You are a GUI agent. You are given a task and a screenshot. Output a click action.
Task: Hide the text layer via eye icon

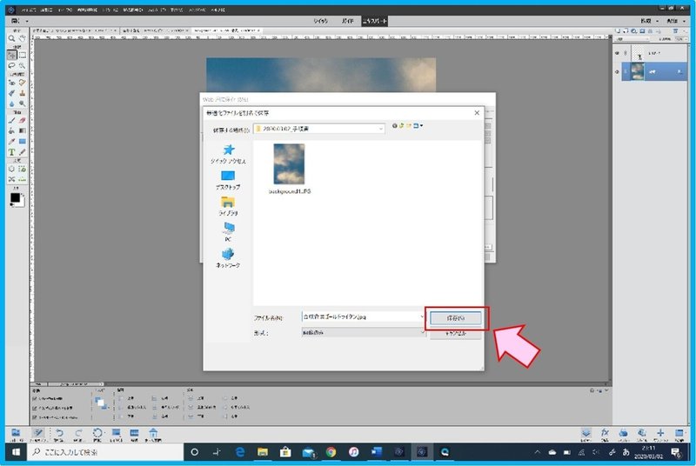(617, 53)
